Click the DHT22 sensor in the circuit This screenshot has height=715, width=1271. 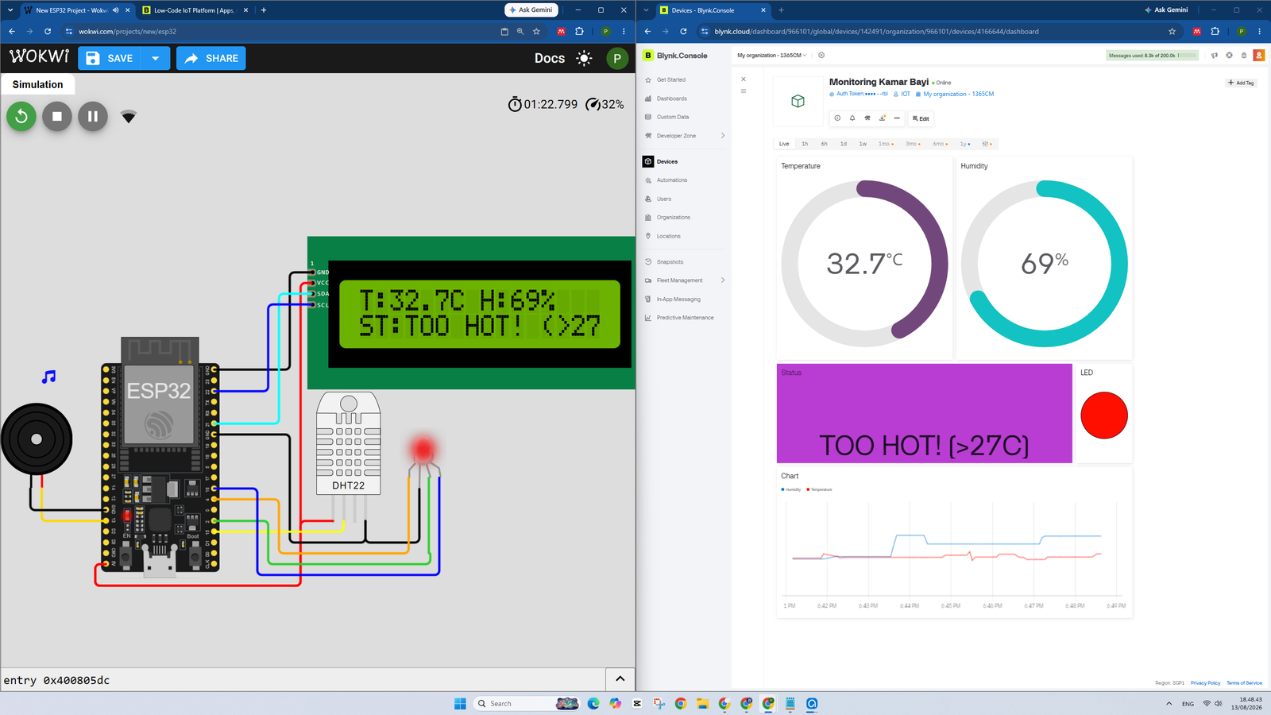349,443
